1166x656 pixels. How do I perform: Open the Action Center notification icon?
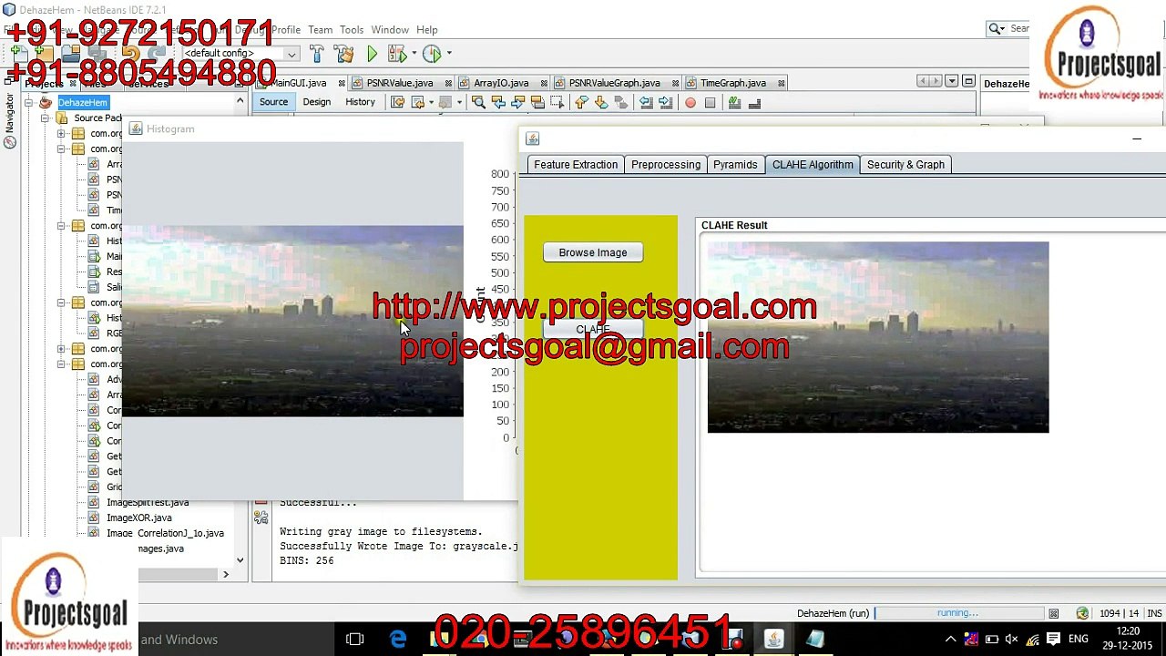(x=1054, y=640)
